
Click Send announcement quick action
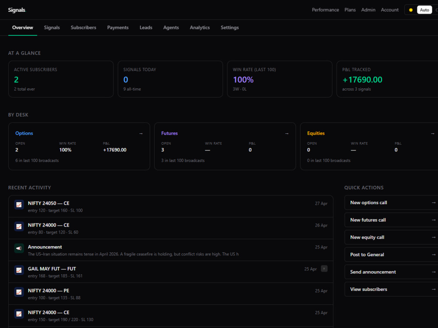[391, 272]
